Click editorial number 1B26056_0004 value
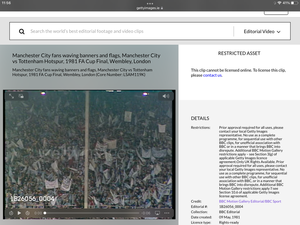The image size is (300, 225). click(x=231, y=207)
